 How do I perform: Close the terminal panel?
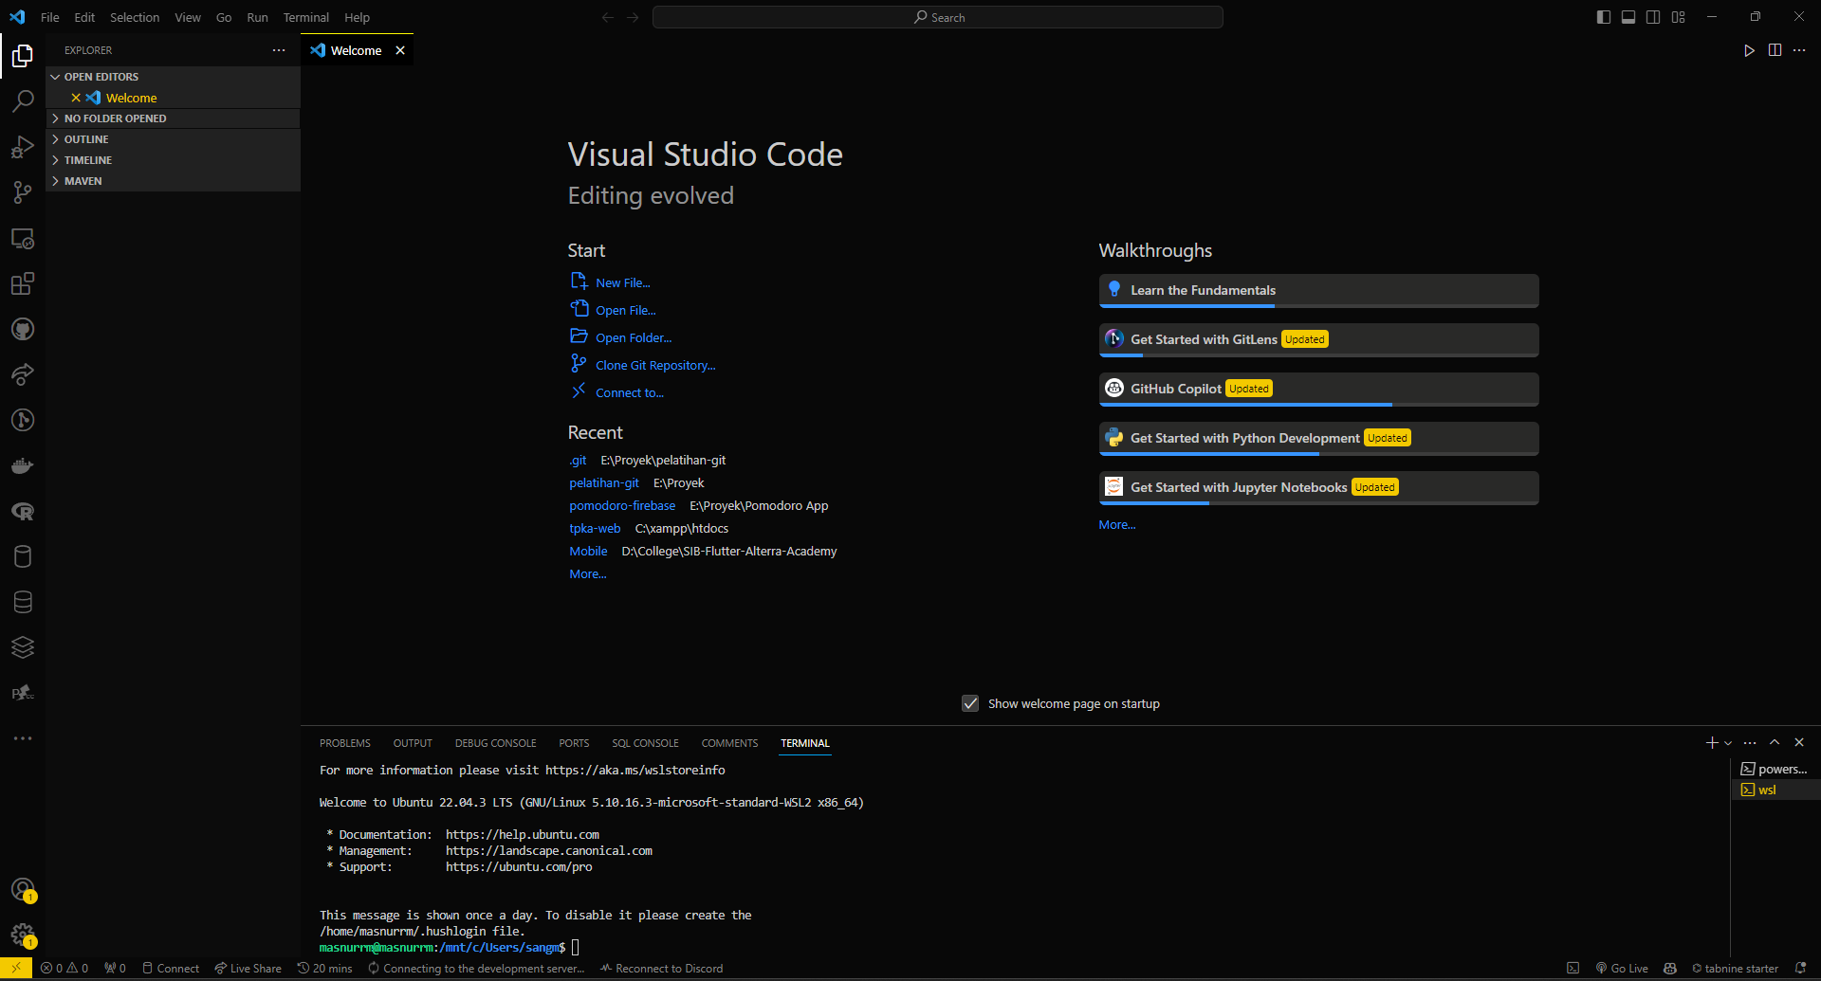click(1799, 743)
